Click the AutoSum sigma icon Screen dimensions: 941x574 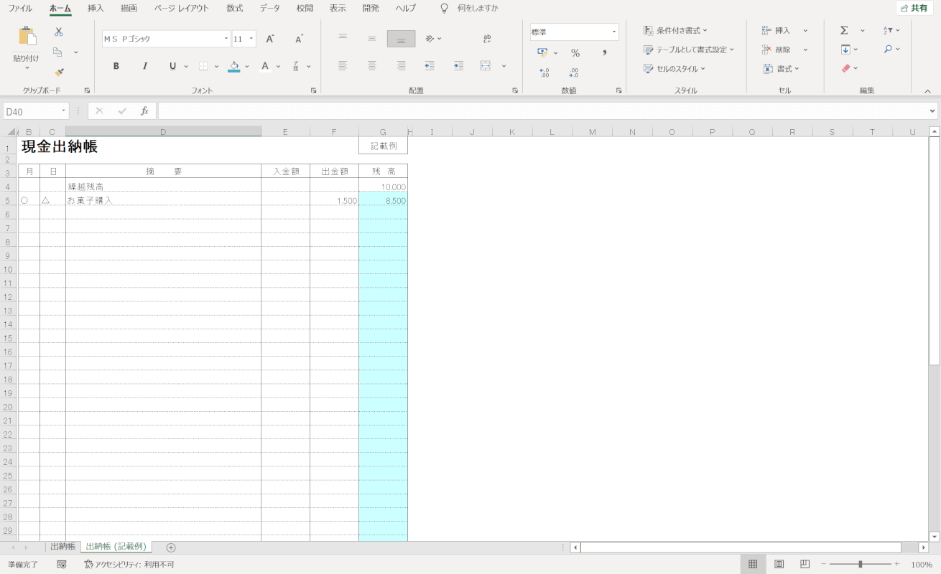tap(844, 31)
